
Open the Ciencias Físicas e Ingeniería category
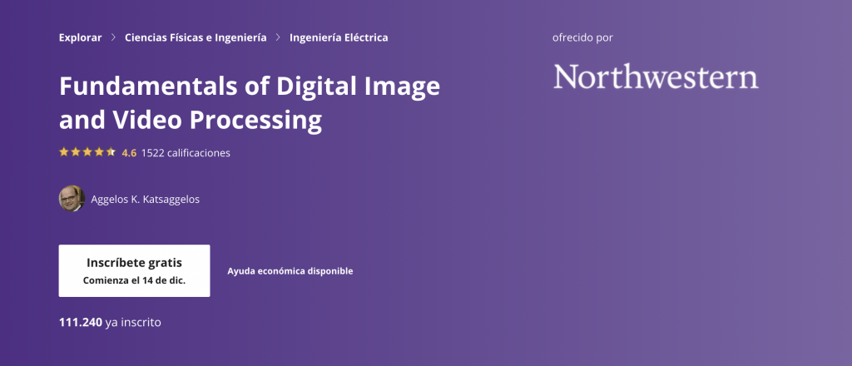click(196, 37)
